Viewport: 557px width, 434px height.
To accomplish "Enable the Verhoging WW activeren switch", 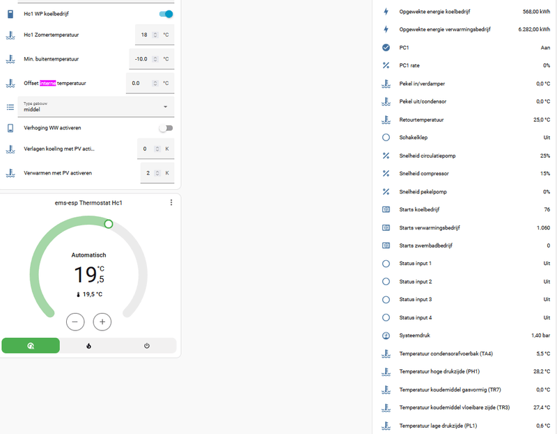I will tap(166, 128).
